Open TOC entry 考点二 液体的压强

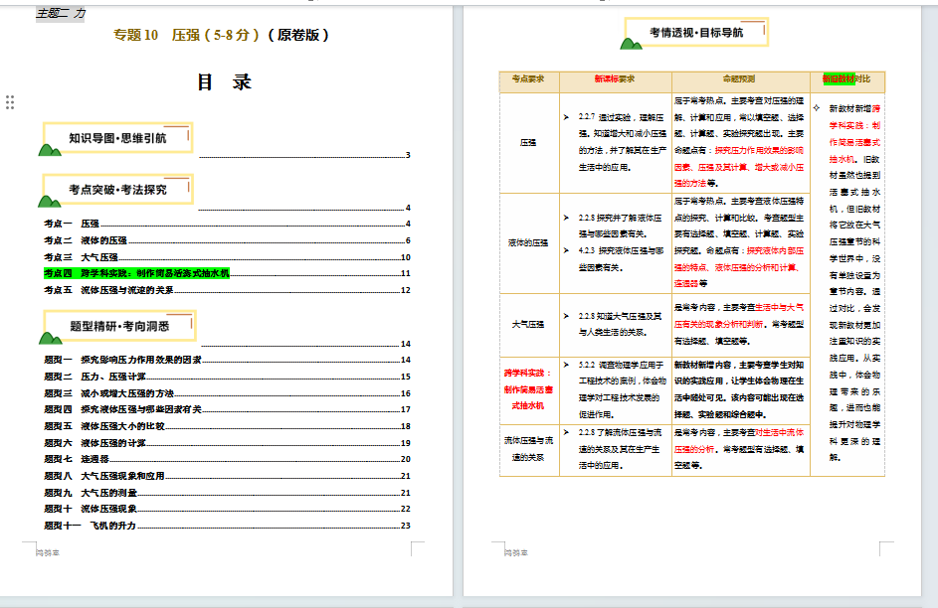pyautogui.click(x=227, y=240)
